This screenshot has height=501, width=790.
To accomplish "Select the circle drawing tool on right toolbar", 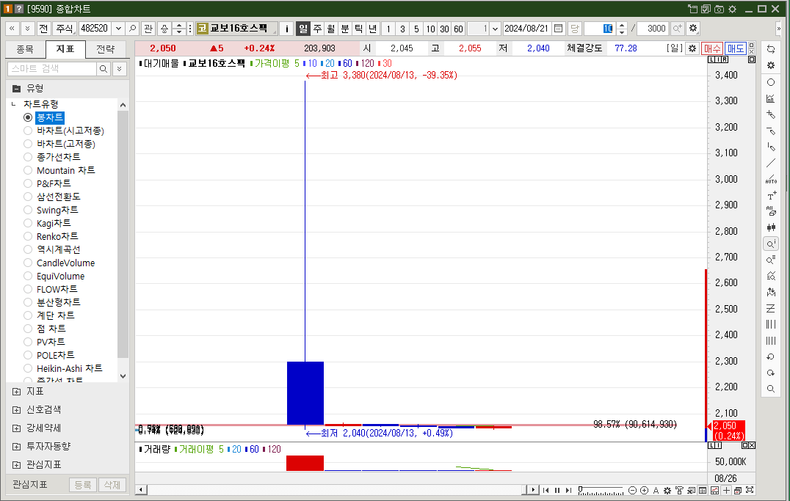I will click(771, 82).
